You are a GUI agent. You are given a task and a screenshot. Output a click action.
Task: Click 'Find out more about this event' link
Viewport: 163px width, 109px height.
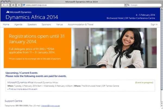click(22, 89)
